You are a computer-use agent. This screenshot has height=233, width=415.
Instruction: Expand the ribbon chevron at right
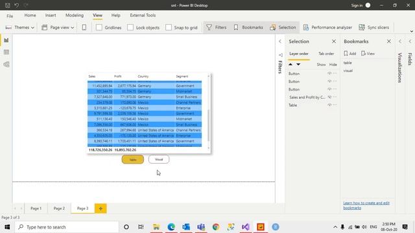(x=412, y=32)
